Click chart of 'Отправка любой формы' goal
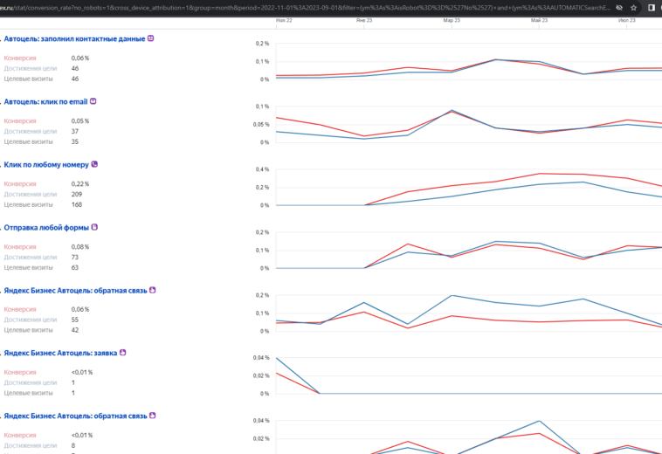662x454 pixels. 469,251
